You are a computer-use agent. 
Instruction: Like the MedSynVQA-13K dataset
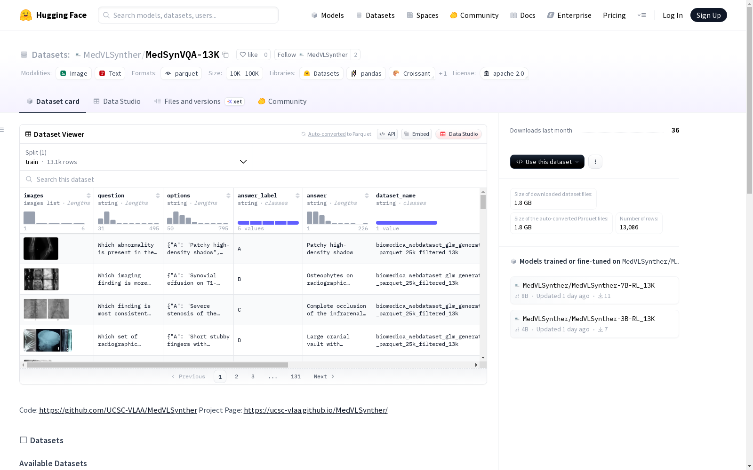pyautogui.click(x=248, y=55)
